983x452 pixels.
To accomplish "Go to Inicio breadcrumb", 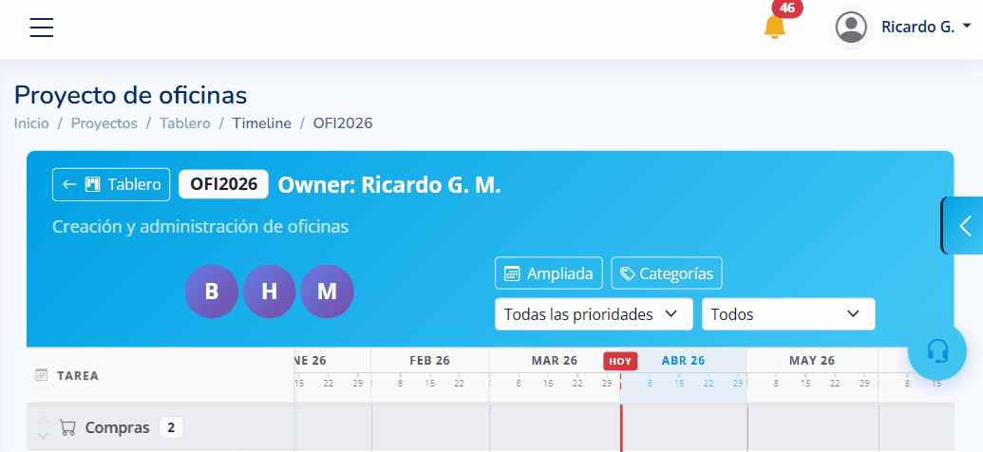I will [31, 123].
